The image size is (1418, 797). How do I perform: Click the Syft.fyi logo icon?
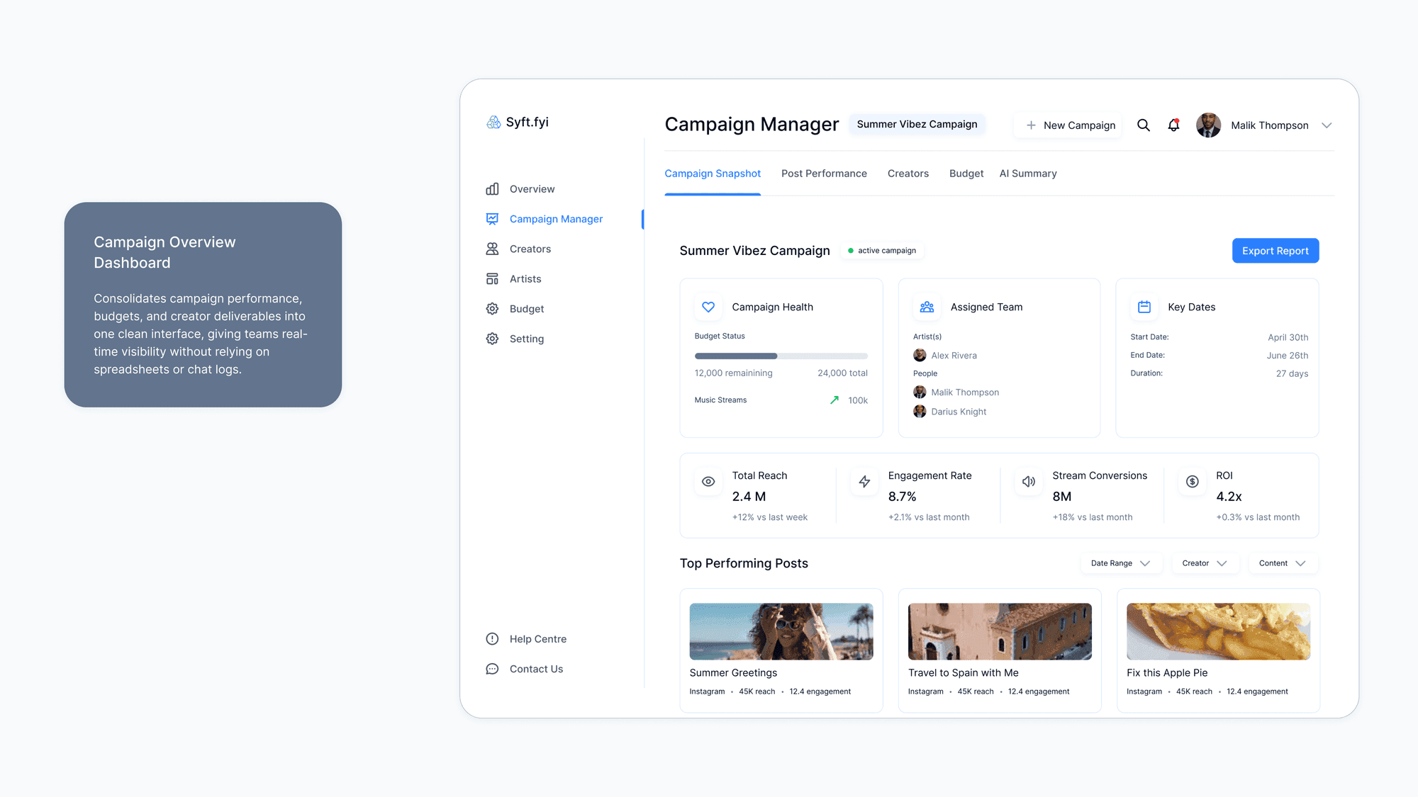tap(493, 122)
